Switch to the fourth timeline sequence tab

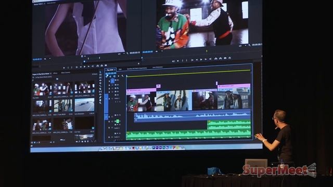(x=158, y=68)
